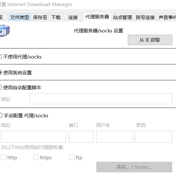Open the 文件类型 tab
The width and height of the screenshot is (176, 178).
click(x=19, y=17)
